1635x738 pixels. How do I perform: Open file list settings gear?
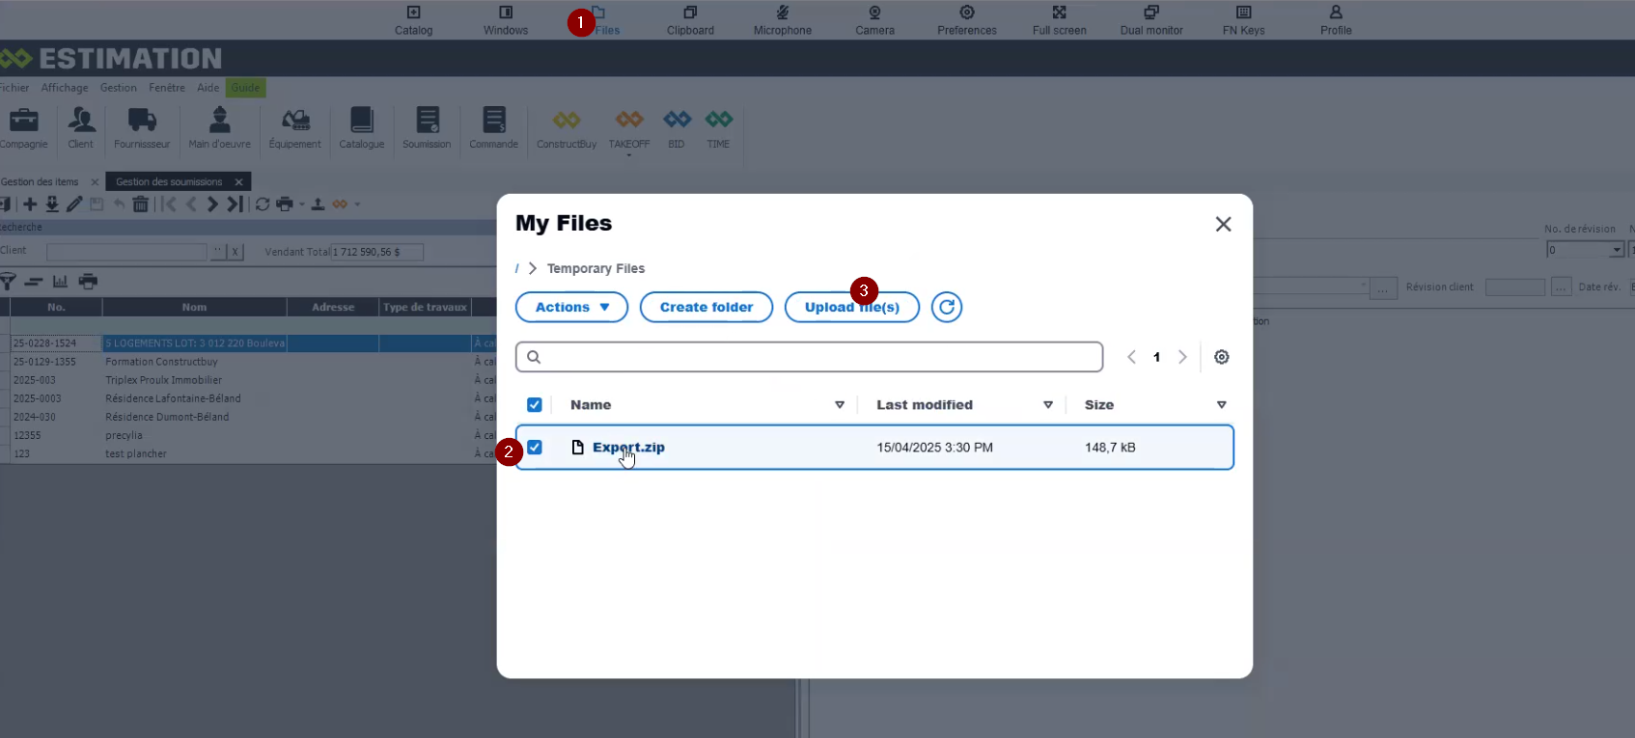tap(1221, 357)
